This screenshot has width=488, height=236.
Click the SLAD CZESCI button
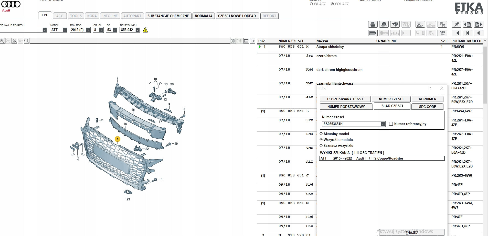(x=392, y=106)
